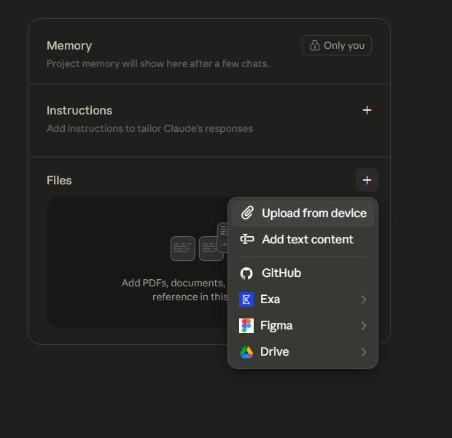Viewport: 452px width, 438px height.
Task: Open the Only you visibility button
Action: click(x=337, y=45)
